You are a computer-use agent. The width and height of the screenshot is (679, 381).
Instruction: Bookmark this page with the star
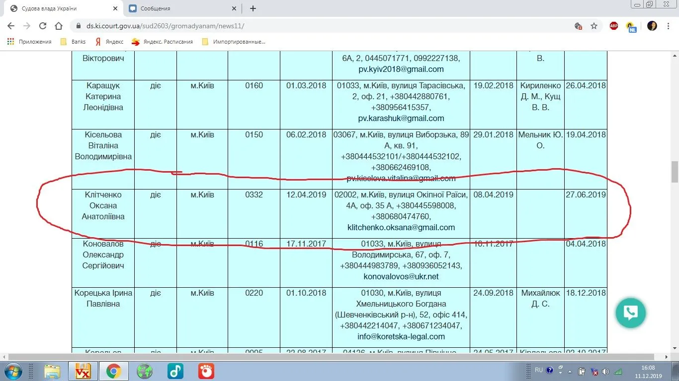click(x=594, y=26)
